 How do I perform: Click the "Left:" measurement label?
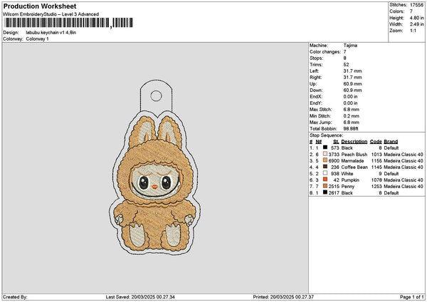coord(315,71)
